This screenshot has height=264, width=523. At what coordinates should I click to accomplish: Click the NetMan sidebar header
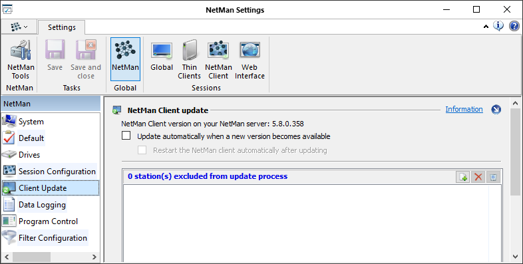[51, 104]
